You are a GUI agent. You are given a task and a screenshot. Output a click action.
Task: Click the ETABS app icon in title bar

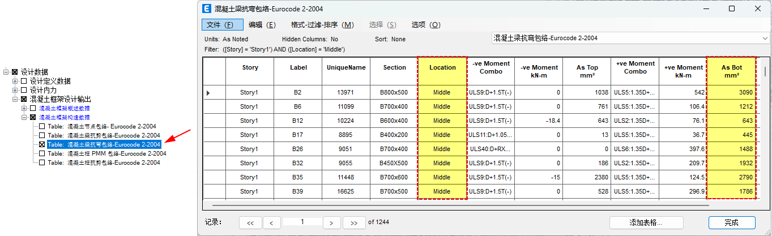click(x=206, y=9)
